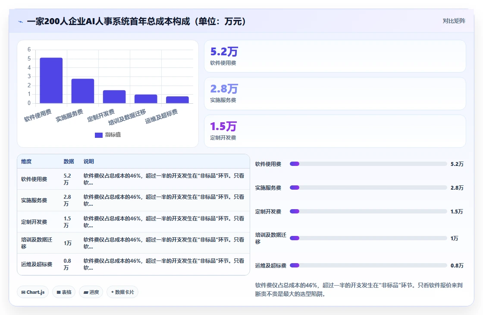Click the 进度 tag chip

(91, 292)
